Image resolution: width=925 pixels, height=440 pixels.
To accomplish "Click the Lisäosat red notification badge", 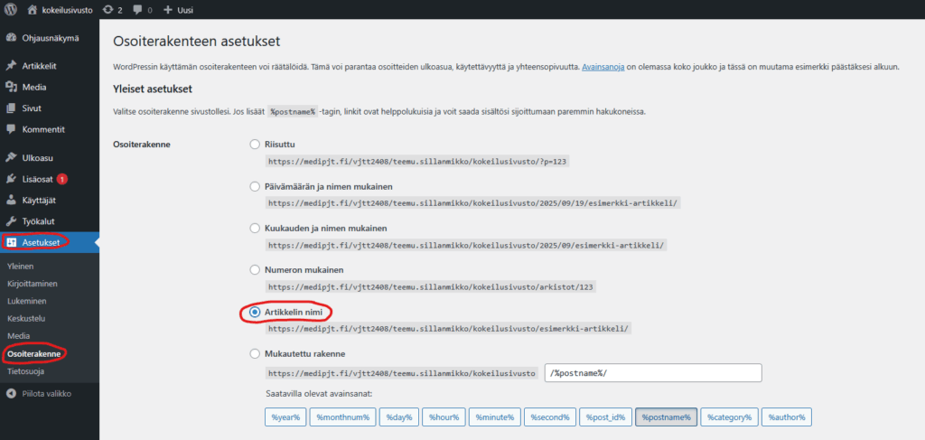I will (x=62, y=179).
